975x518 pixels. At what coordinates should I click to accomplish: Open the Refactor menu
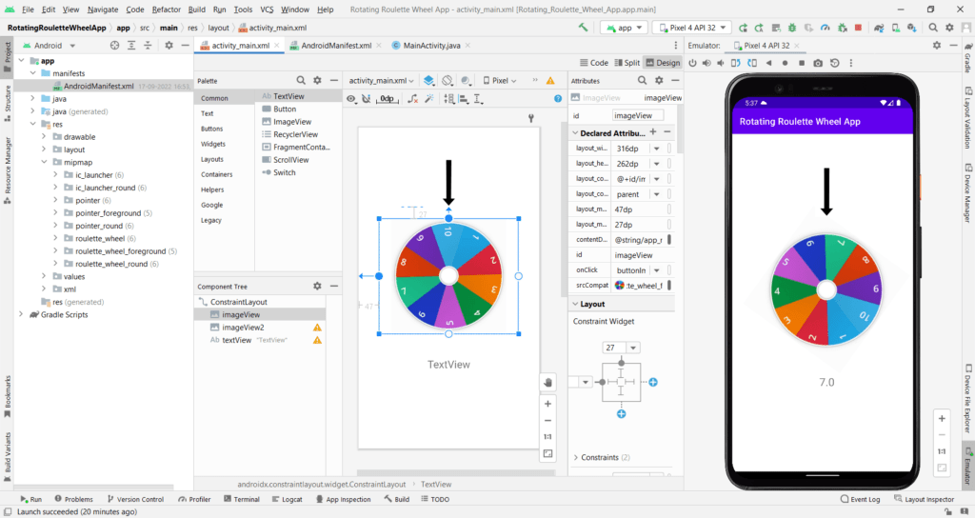tap(166, 10)
